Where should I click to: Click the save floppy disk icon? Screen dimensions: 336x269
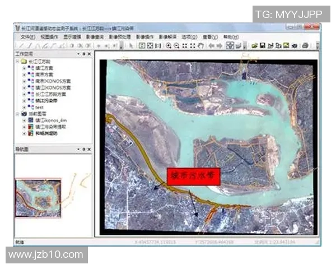263,45
